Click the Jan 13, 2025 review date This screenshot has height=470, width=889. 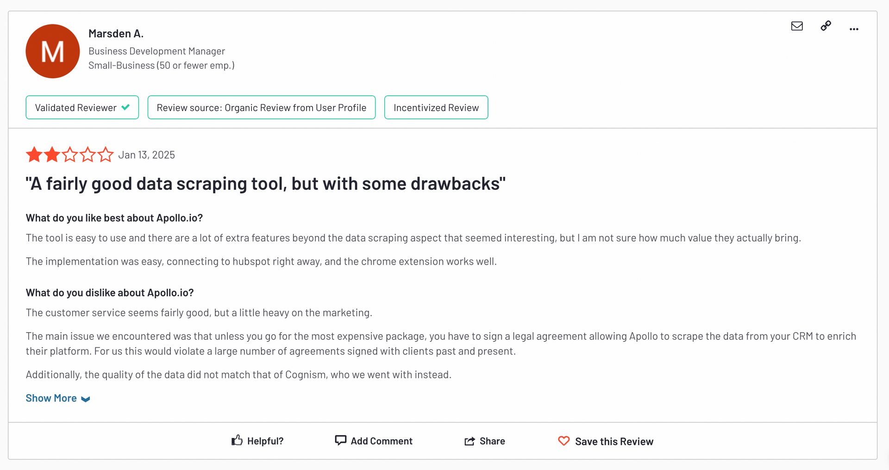click(x=146, y=155)
